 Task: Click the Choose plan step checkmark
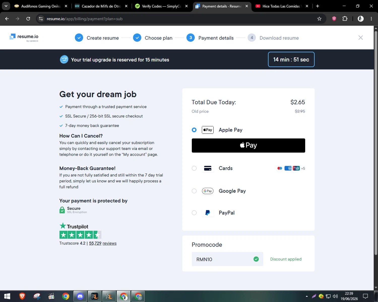[137, 38]
